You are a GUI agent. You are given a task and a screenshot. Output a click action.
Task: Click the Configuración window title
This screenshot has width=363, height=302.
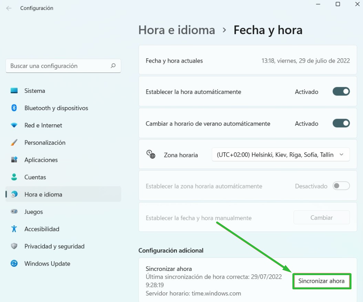[36, 8]
